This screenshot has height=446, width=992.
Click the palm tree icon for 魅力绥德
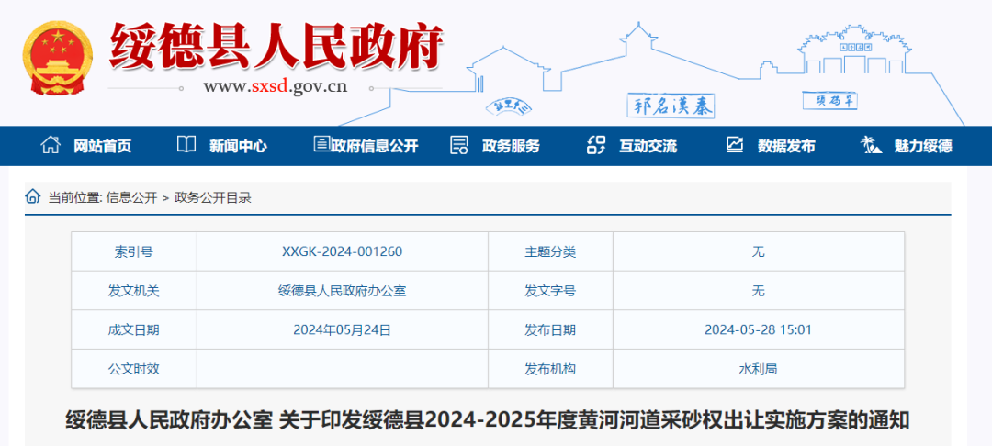[869, 145]
